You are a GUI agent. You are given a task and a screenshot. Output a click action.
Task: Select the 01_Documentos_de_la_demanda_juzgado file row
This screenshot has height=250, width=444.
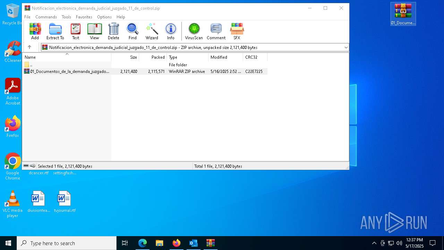pos(145,72)
